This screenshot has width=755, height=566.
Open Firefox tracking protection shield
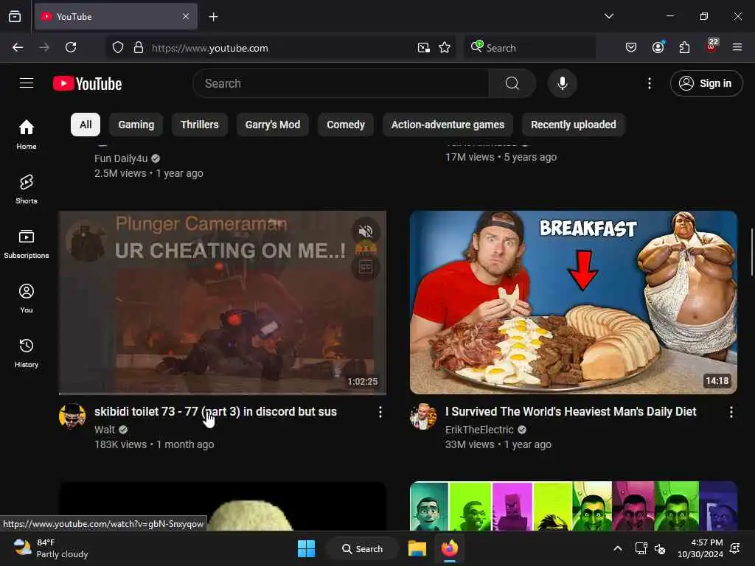pyautogui.click(x=118, y=48)
